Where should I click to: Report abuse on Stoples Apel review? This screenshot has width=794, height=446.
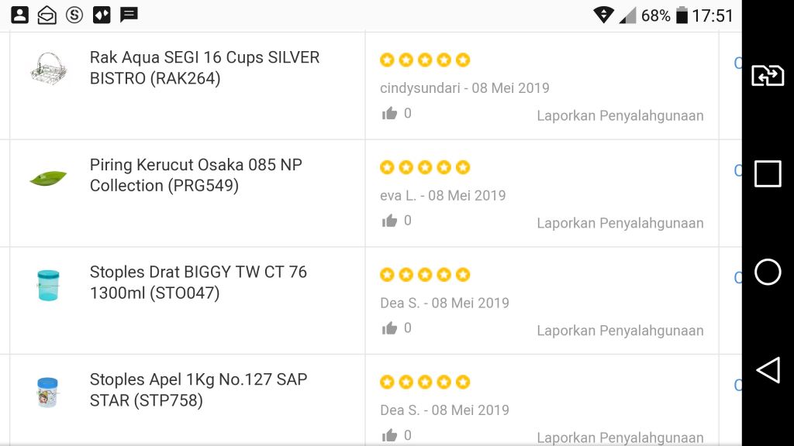(x=620, y=437)
